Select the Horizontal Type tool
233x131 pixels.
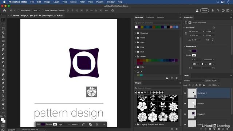[x=3, y=91]
